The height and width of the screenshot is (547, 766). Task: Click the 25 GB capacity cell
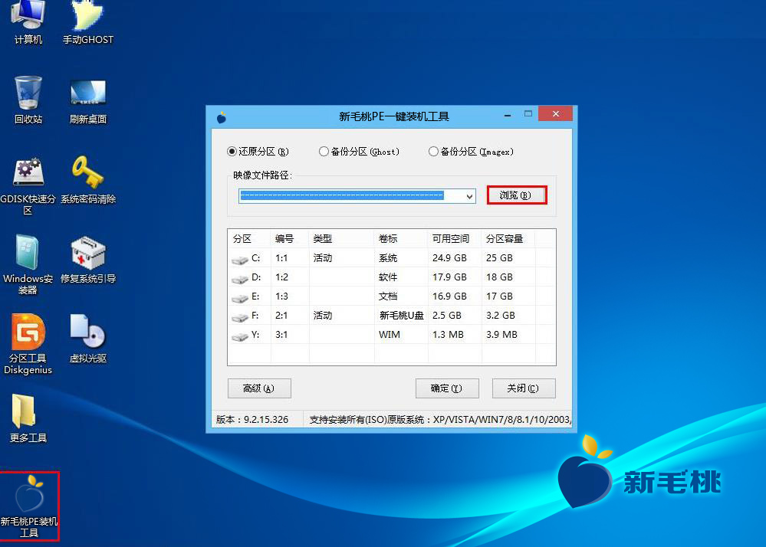(x=499, y=258)
